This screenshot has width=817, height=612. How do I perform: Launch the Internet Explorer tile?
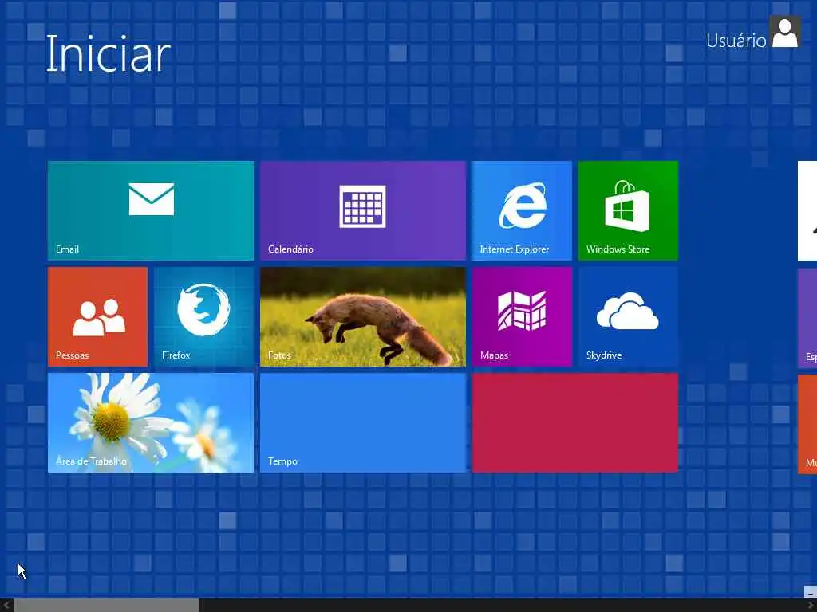pos(522,210)
